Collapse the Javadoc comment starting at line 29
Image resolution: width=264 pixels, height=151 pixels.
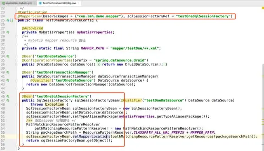click(16, 36)
